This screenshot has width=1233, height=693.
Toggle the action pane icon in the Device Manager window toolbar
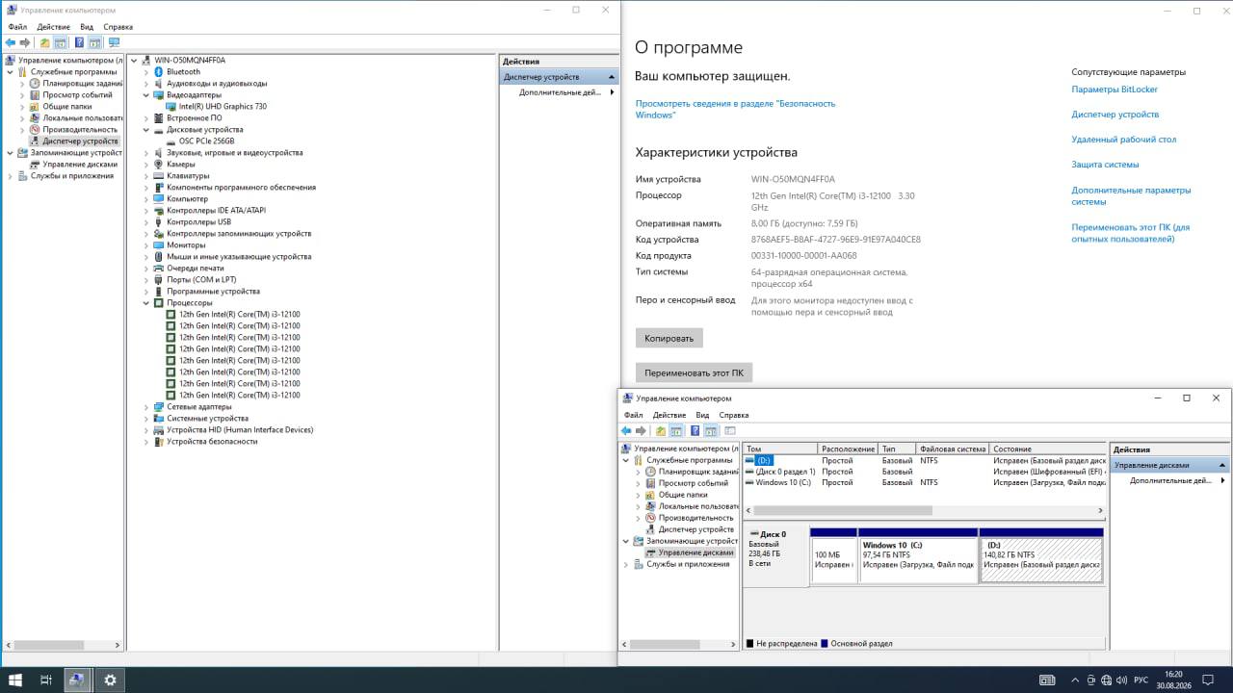[95, 42]
